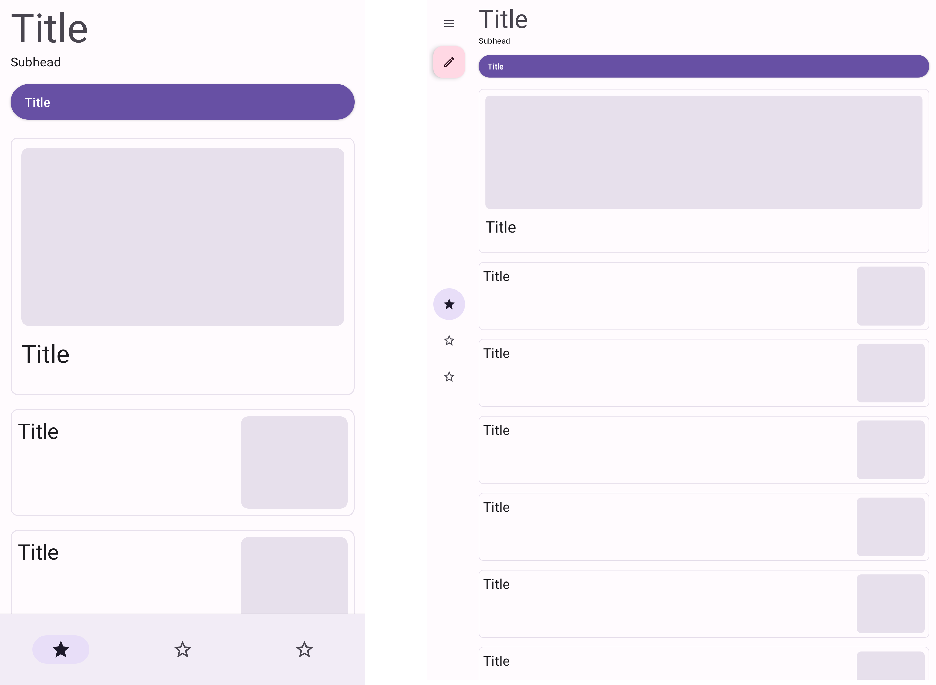936x685 pixels.
Task: Tap the rightmost star tab in bottom bar
Action: click(304, 649)
